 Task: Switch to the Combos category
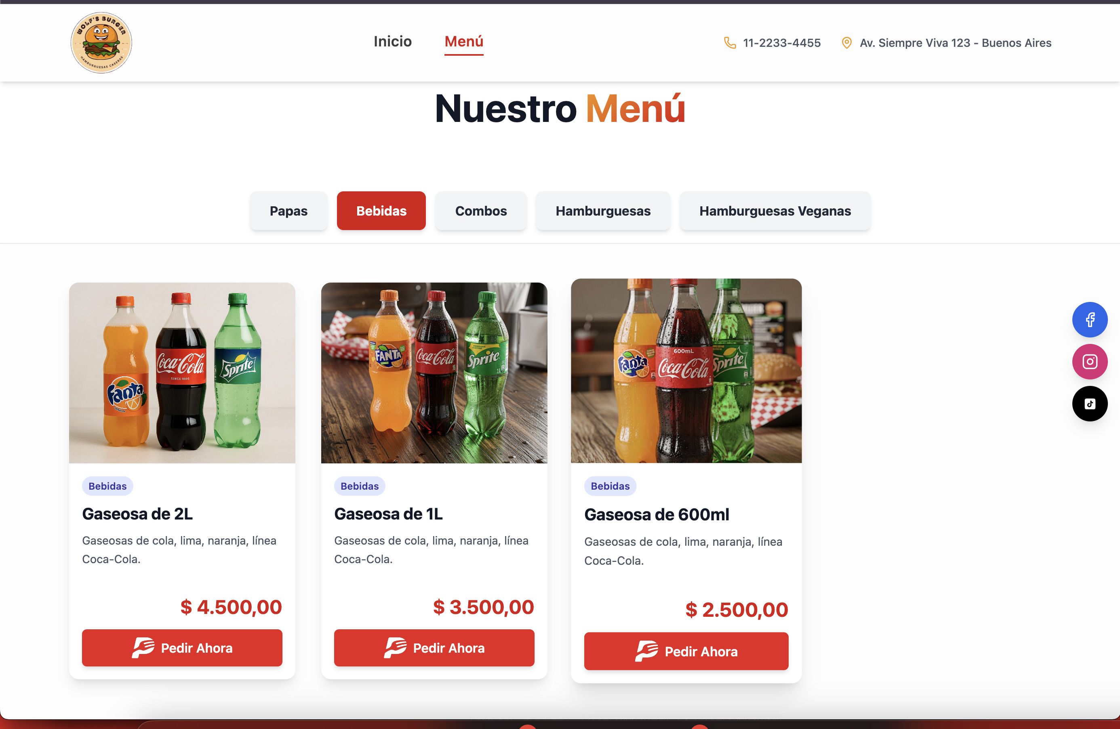click(481, 211)
